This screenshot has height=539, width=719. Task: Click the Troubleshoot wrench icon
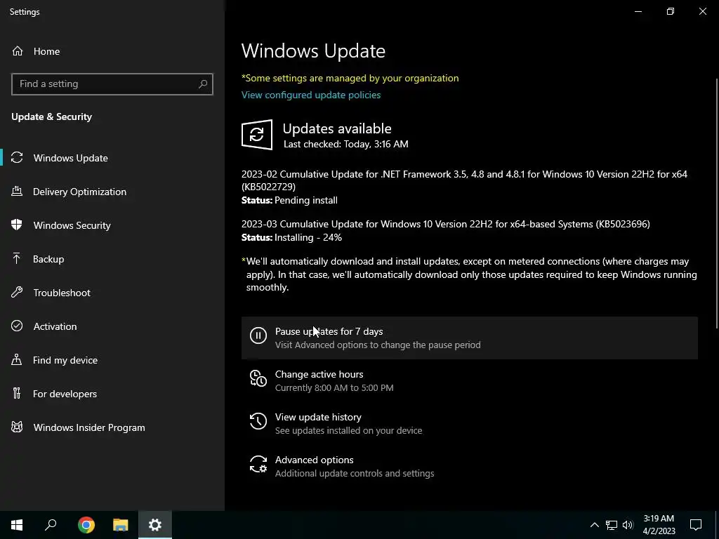pos(17,293)
